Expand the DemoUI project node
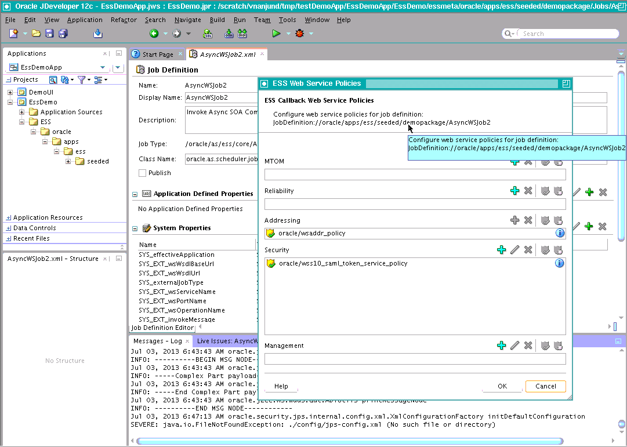627x447 pixels. (x=10, y=92)
